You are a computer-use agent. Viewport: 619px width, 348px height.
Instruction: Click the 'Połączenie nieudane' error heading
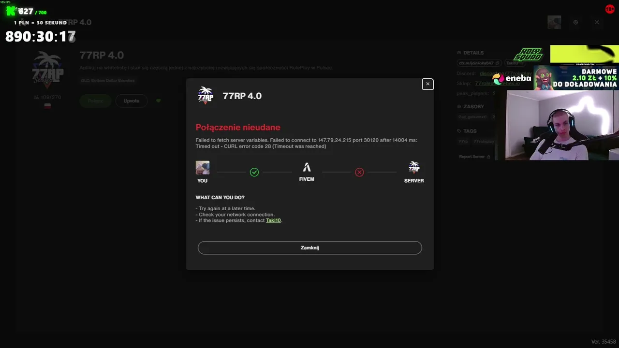tap(238, 128)
